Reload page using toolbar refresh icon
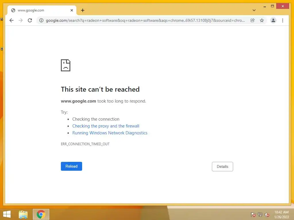 pos(30,20)
